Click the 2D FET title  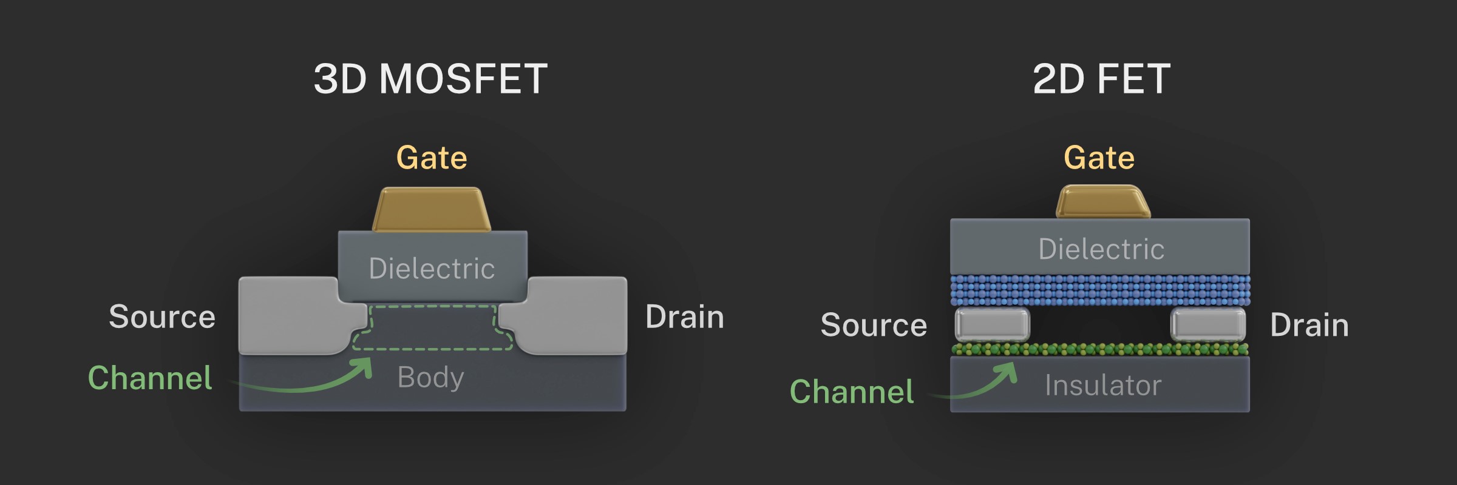point(1101,79)
